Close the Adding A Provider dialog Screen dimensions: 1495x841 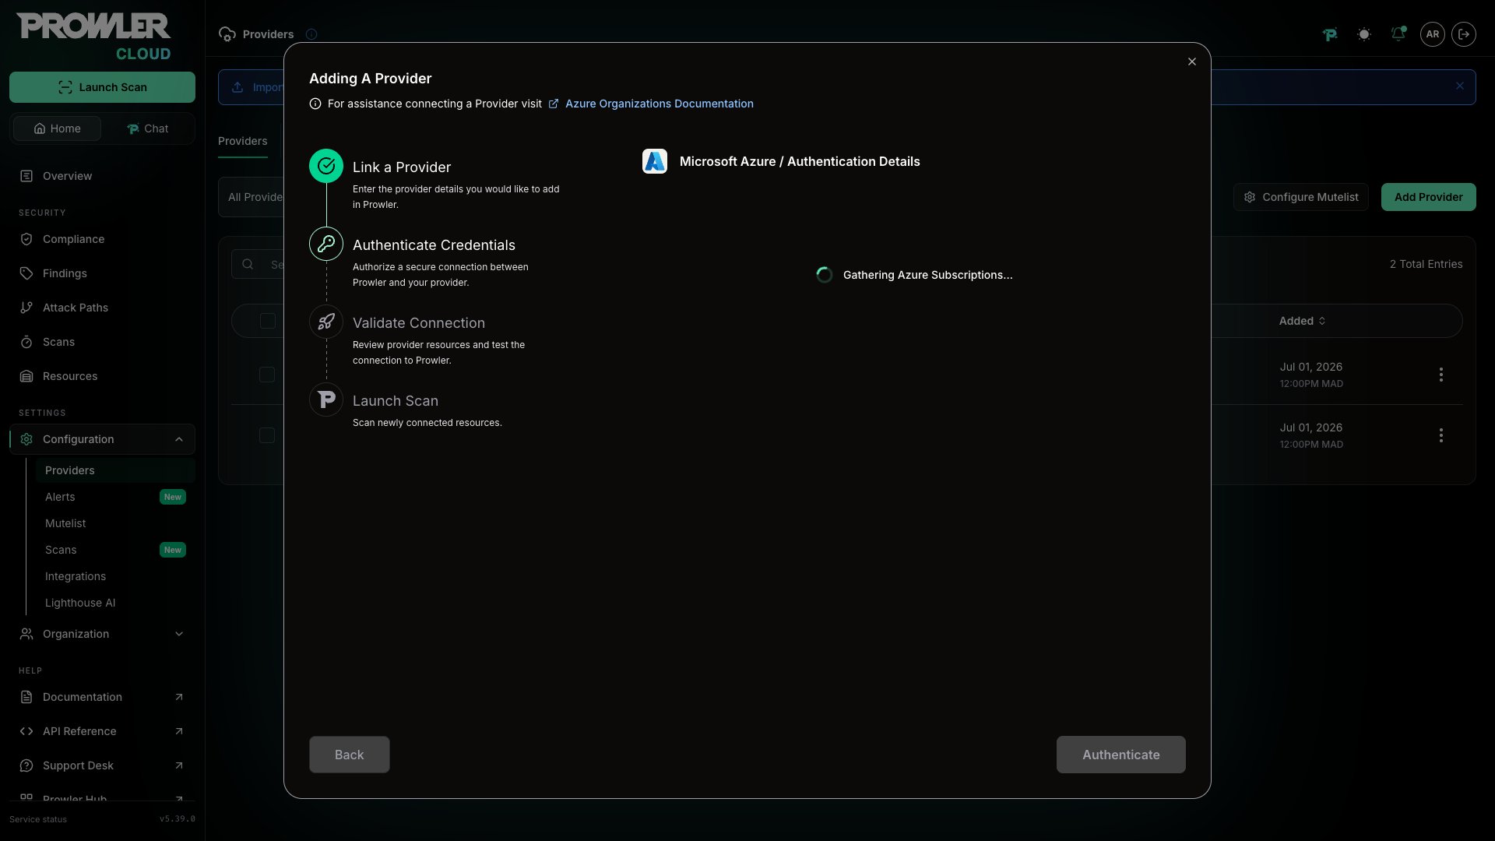[1192, 62]
